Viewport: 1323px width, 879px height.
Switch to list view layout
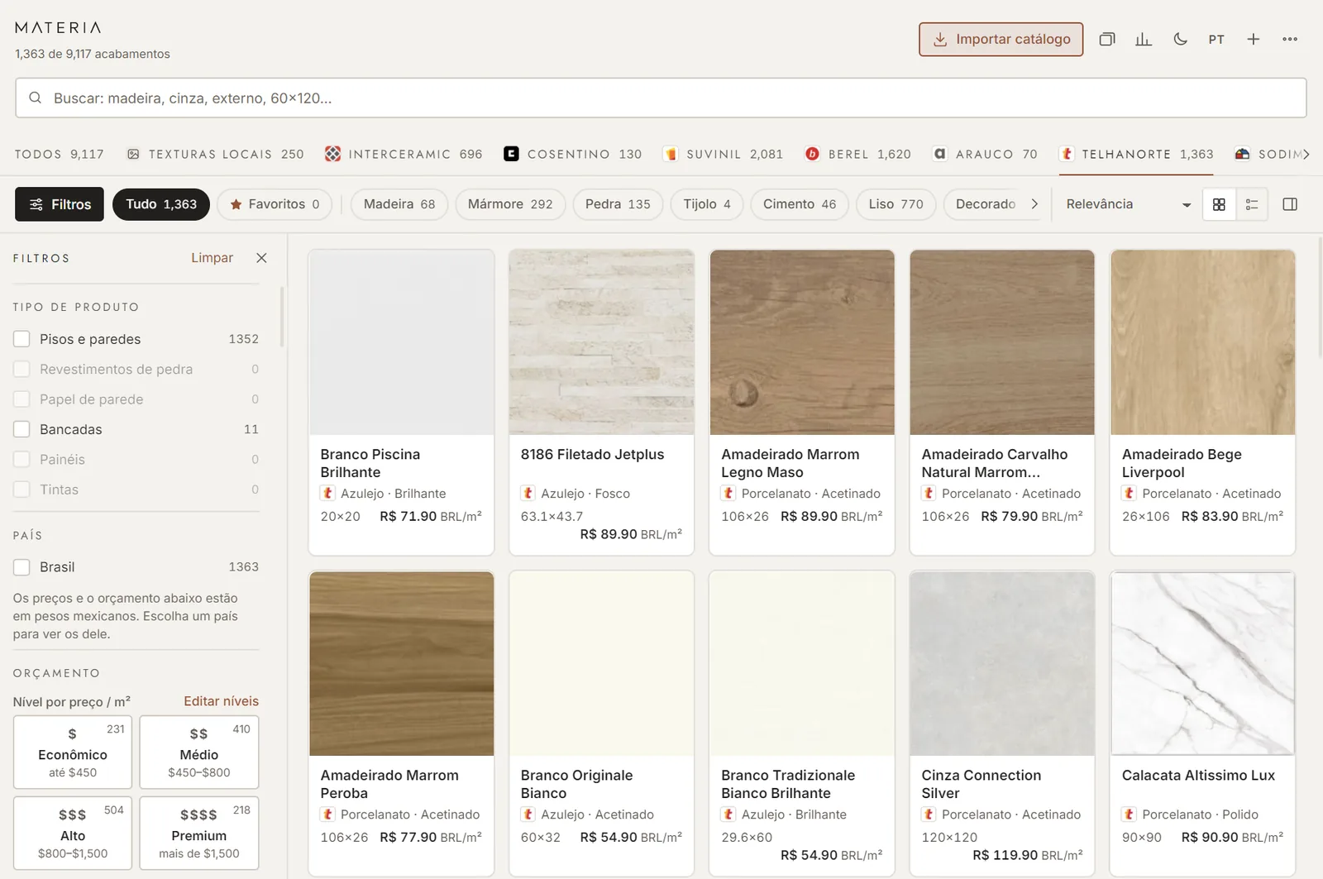(1252, 204)
